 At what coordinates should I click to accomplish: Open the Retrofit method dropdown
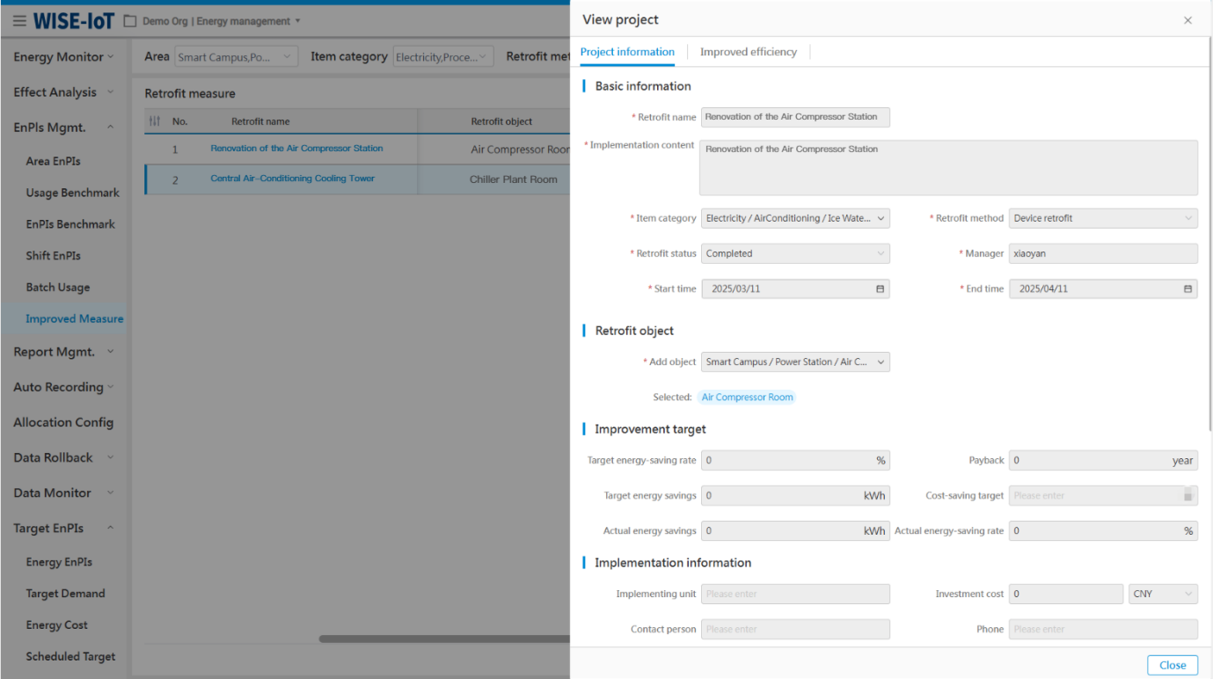[x=1102, y=218]
